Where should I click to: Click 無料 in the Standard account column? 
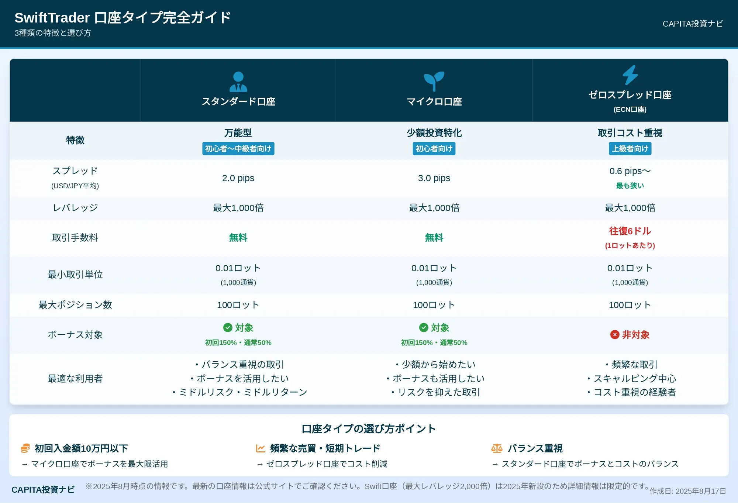[238, 238]
